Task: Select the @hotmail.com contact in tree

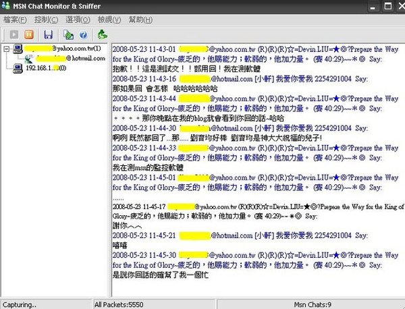Action: point(70,58)
